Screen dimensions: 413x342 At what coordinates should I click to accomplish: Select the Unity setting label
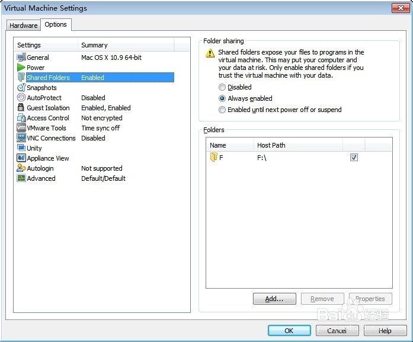34,148
